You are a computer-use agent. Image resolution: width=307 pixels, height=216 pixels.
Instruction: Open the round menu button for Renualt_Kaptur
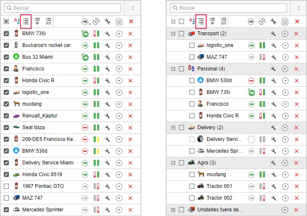click(x=119, y=116)
